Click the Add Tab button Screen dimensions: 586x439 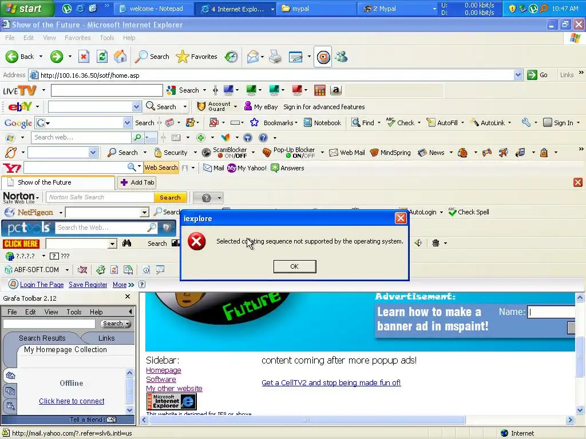(x=137, y=182)
